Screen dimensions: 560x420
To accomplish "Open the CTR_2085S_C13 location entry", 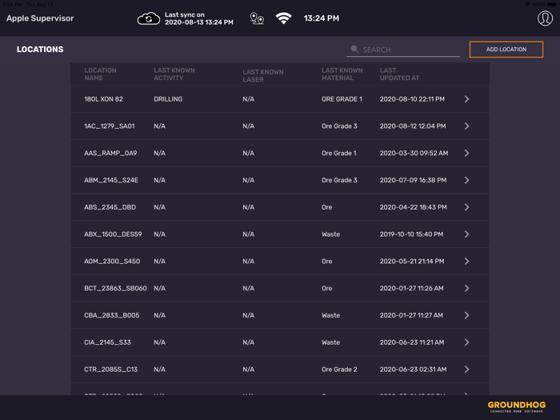I will point(111,370).
